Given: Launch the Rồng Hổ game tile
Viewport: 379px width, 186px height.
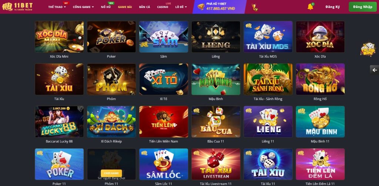Looking at the screenshot, I should click(x=320, y=79).
